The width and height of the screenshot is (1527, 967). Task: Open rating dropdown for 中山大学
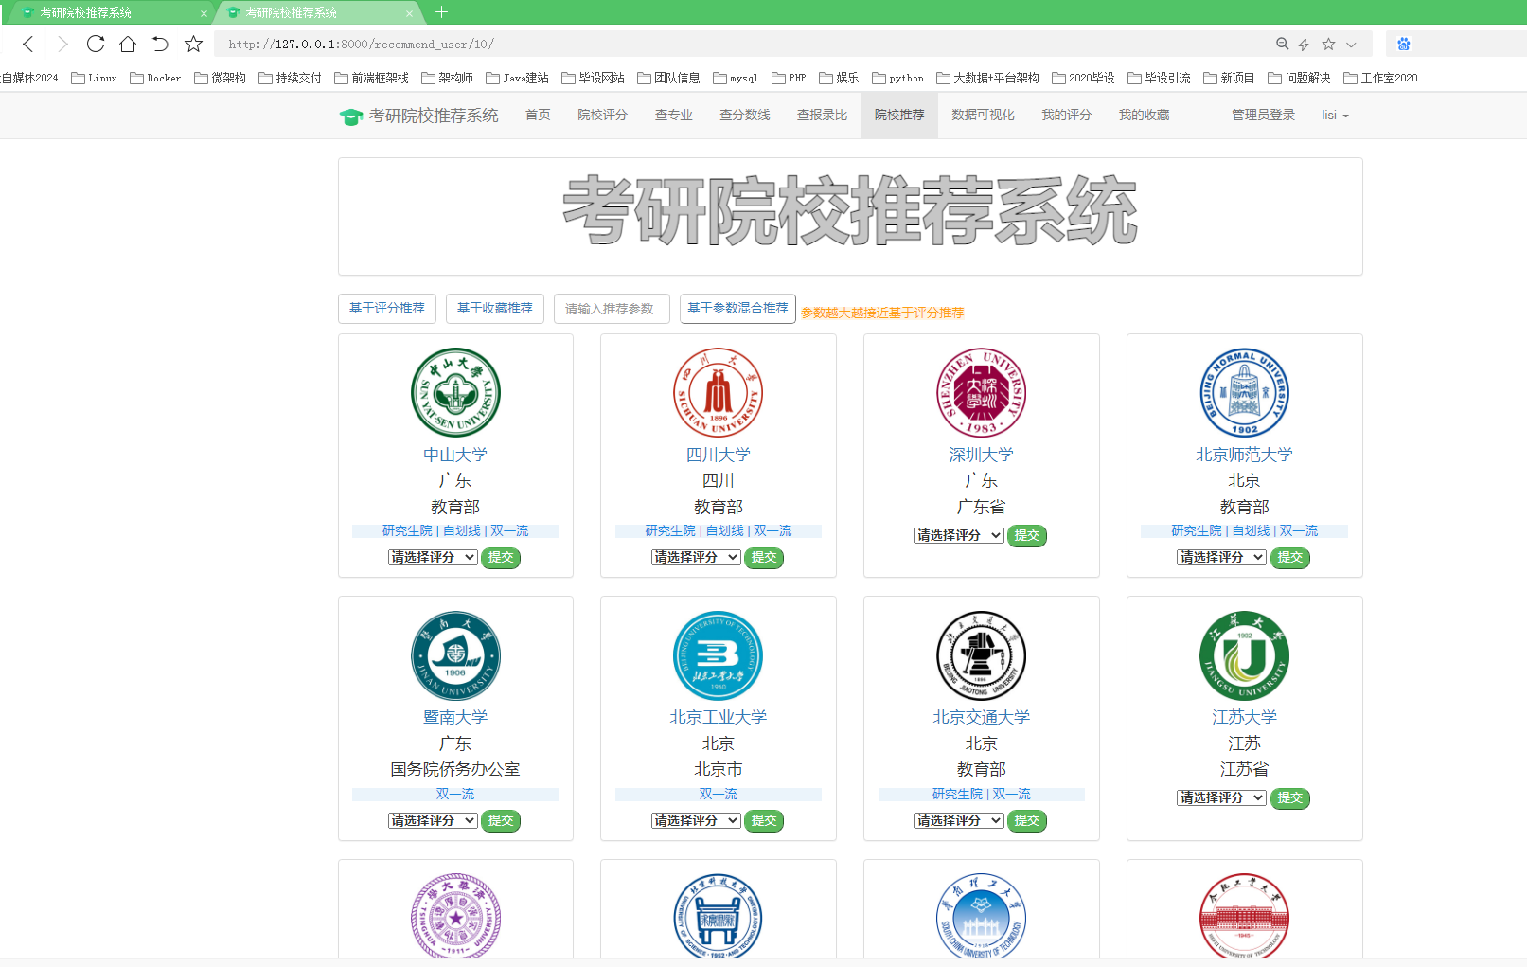pos(433,558)
